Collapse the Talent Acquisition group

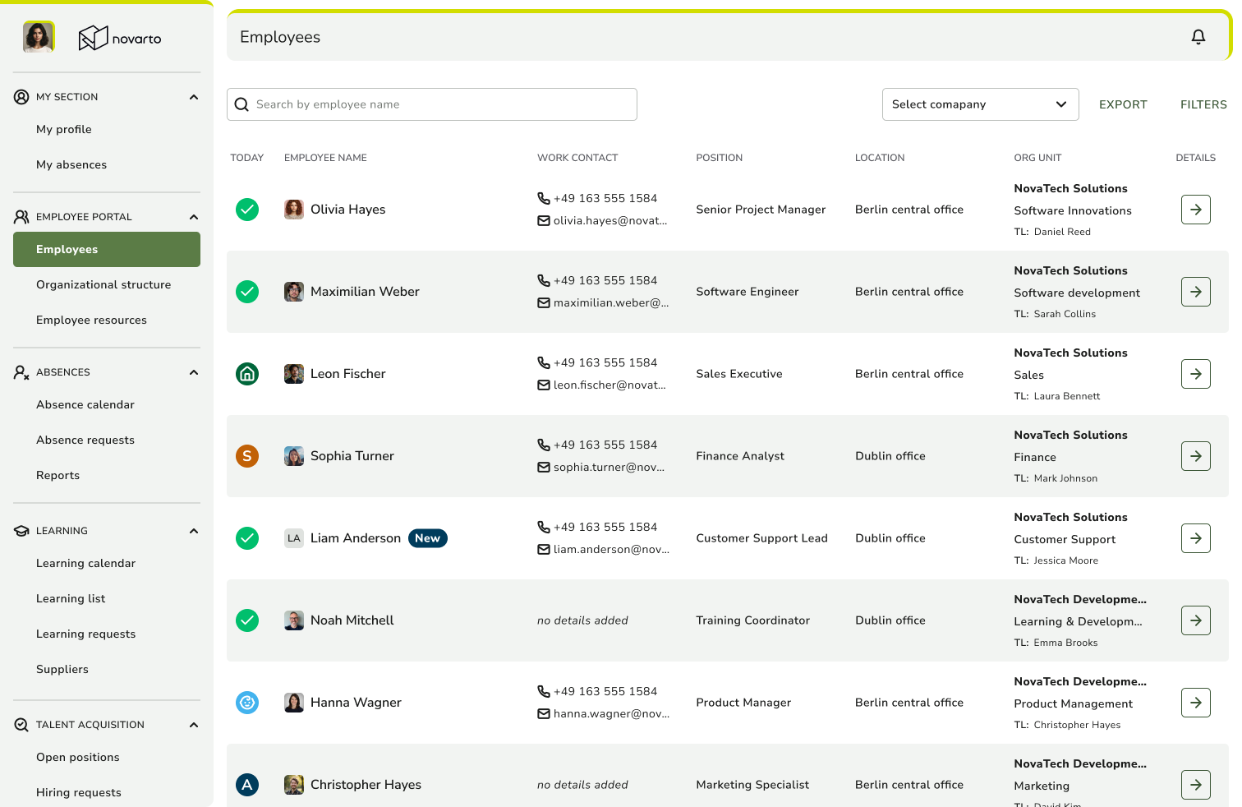point(194,725)
